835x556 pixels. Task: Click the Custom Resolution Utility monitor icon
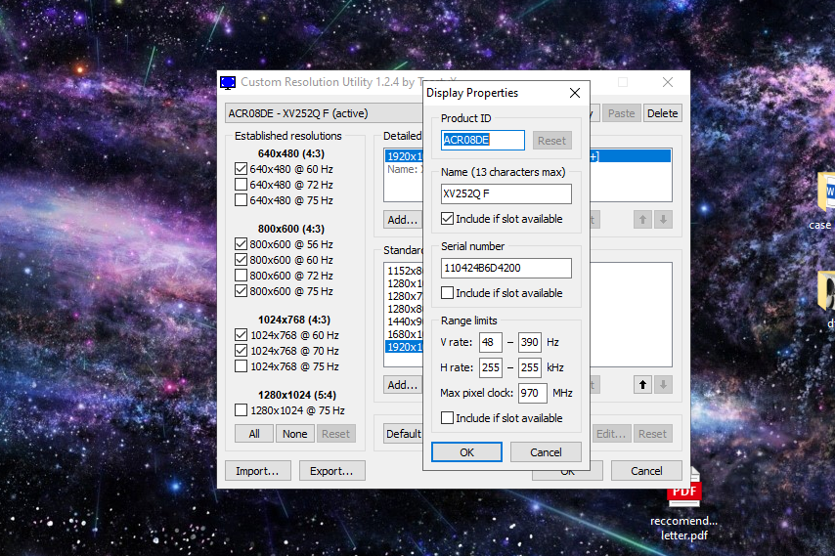[x=228, y=83]
